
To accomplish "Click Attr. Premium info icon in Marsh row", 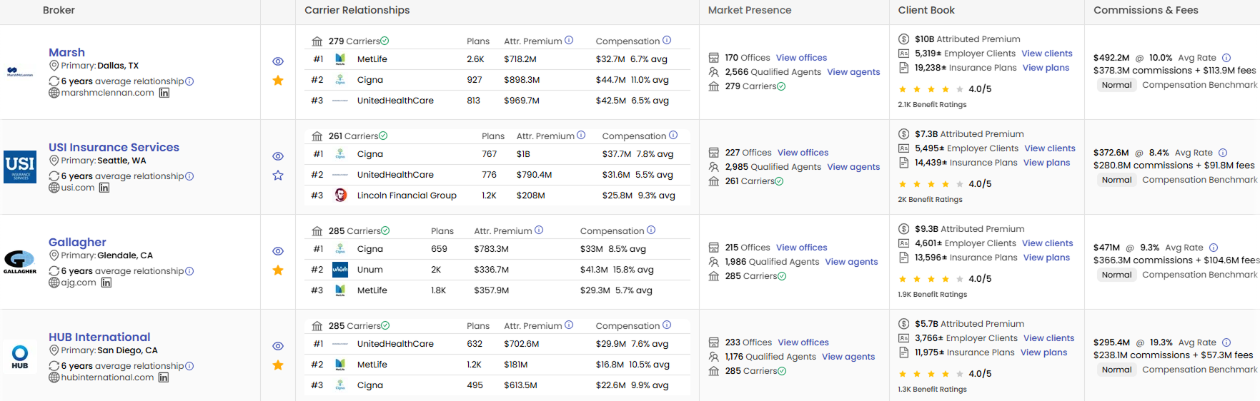I will click(569, 40).
